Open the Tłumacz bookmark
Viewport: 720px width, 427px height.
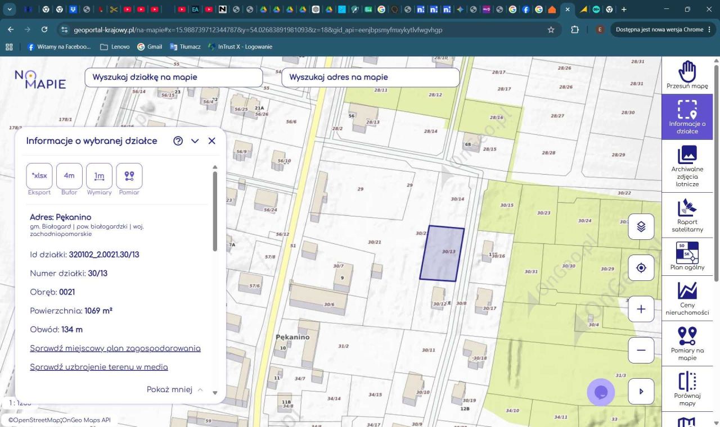[185, 47]
